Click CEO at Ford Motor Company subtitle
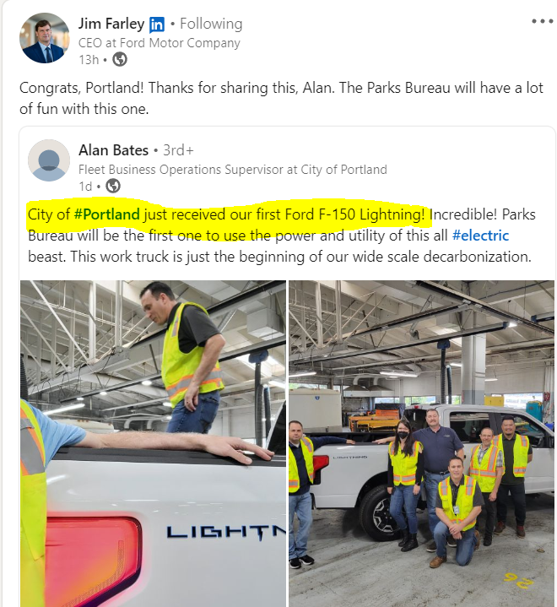 160,42
